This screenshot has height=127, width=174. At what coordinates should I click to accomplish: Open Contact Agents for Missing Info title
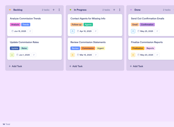pos(88,19)
